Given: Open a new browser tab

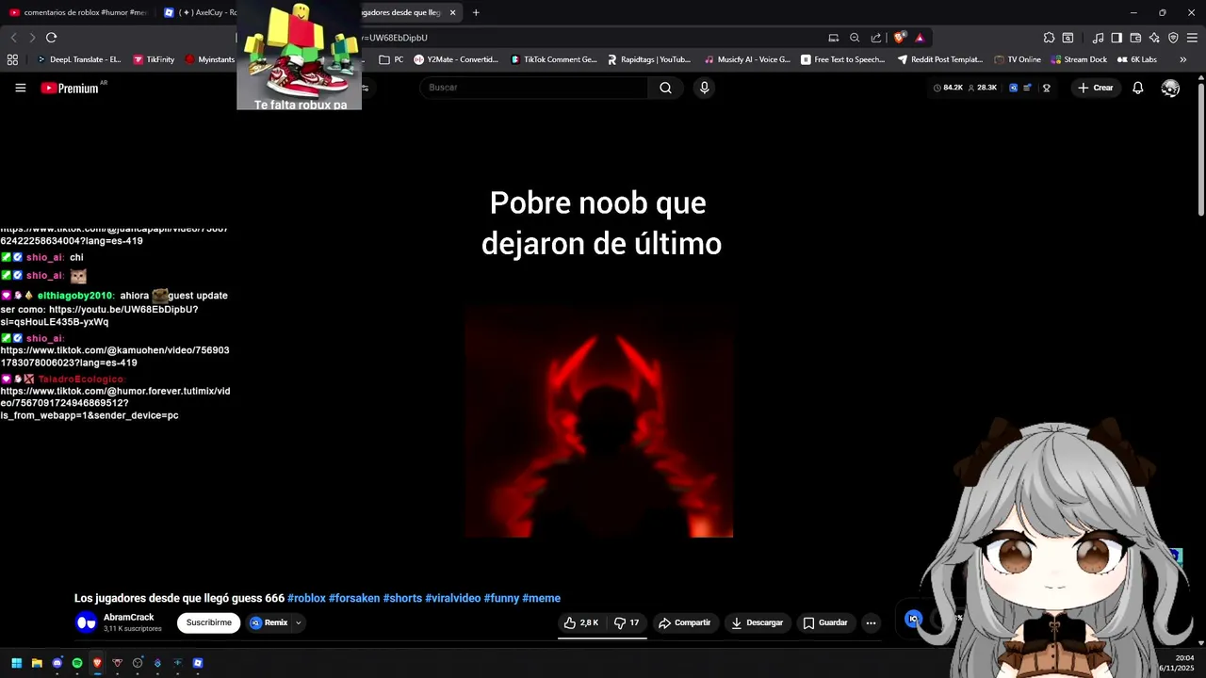Looking at the screenshot, I should (x=476, y=12).
